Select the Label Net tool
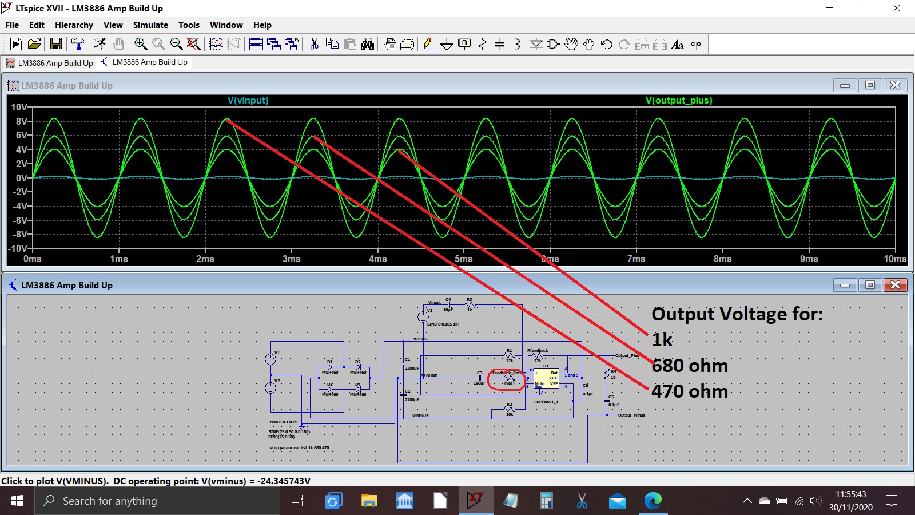Viewport: 915px width, 515px height. pos(465,44)
